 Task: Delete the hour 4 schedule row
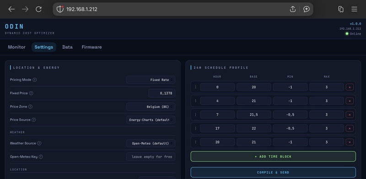(x=350, y=101)
